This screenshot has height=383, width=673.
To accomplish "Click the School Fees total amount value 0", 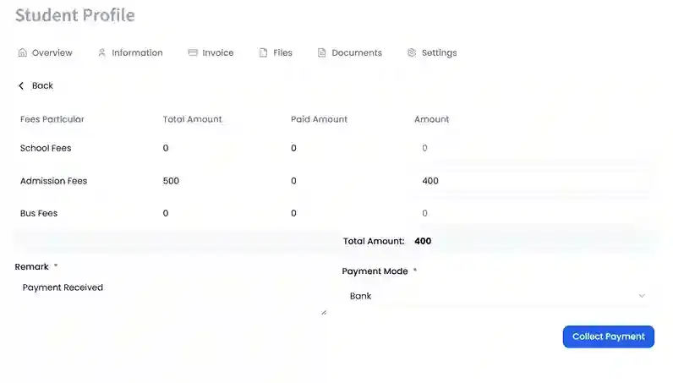I will [166, 148].
